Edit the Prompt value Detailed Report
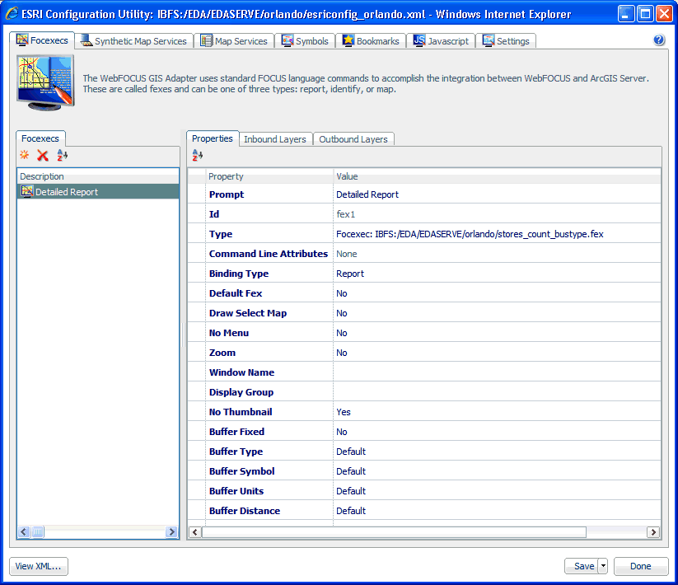 [x=498, y=194]
